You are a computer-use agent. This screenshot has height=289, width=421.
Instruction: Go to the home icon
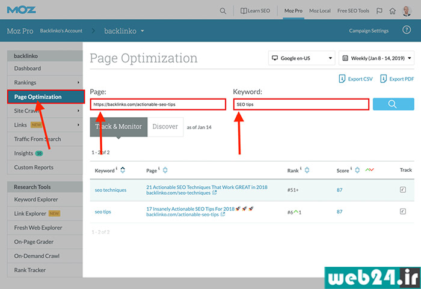[x=393, y=11]
